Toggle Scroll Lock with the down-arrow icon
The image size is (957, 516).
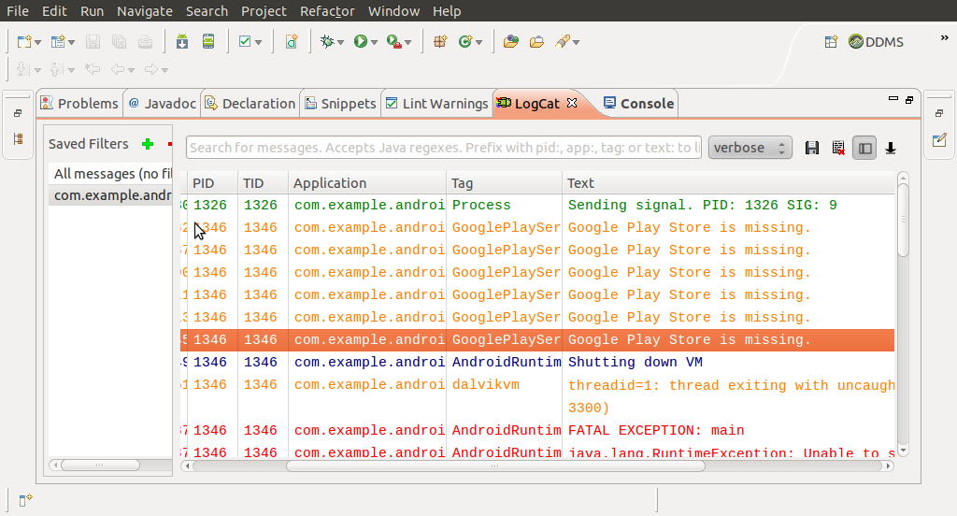pos(891,148)
